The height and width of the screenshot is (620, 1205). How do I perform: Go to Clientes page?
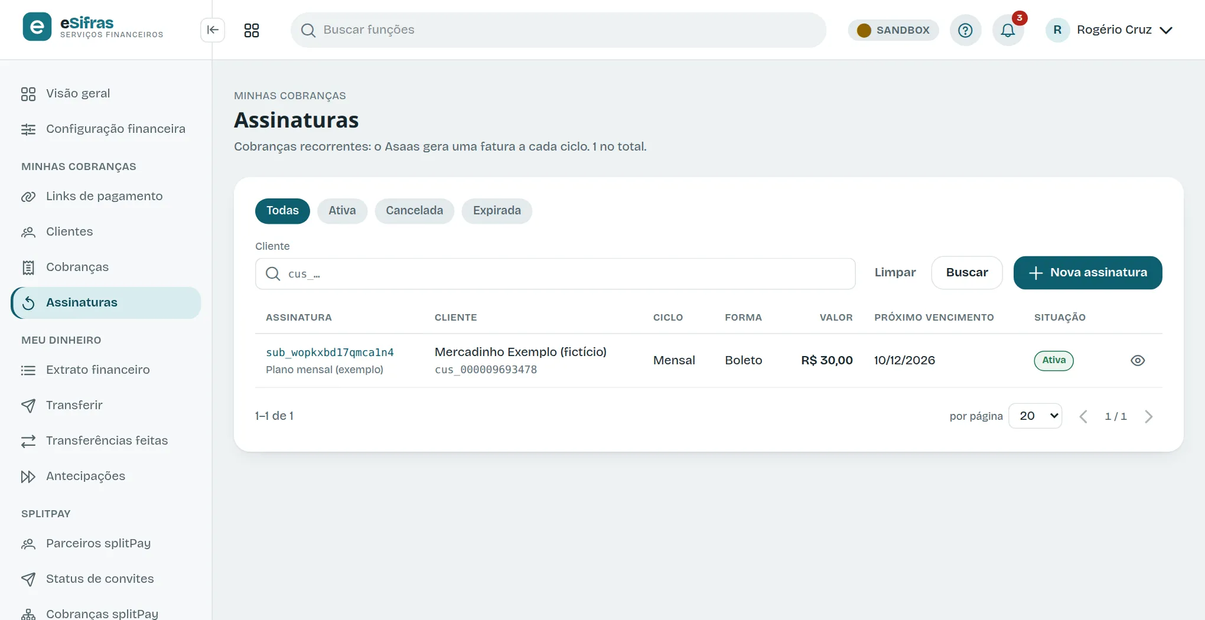(x=106, y=232)
